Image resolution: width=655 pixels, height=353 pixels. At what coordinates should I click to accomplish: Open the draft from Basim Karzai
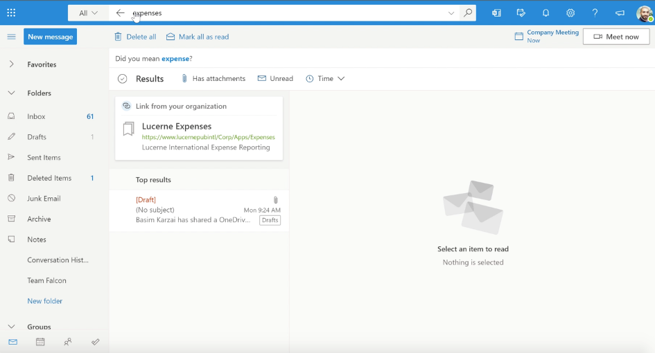click(199, 210)
